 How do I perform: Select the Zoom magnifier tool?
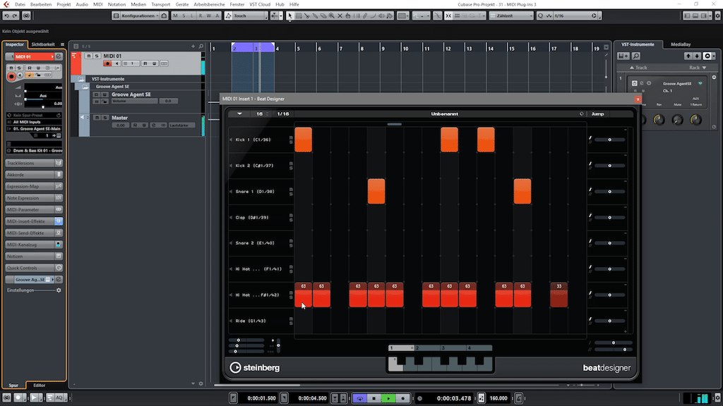point(332,16)
